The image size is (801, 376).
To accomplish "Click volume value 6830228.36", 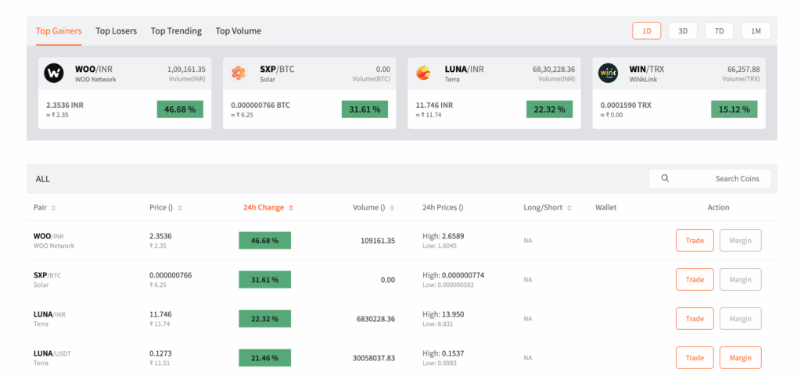I will click(375, 319).
